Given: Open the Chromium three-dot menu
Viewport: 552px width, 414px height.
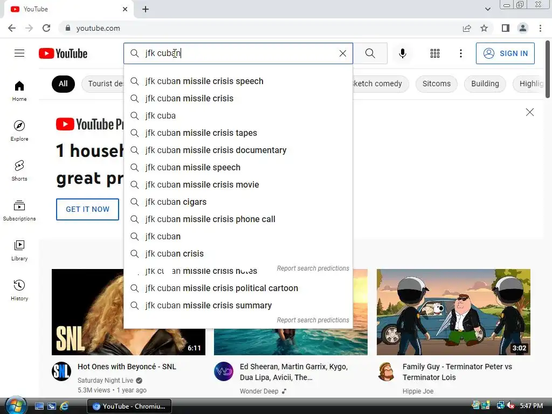Looking at the screenshot, I should (x=540, y=28).
